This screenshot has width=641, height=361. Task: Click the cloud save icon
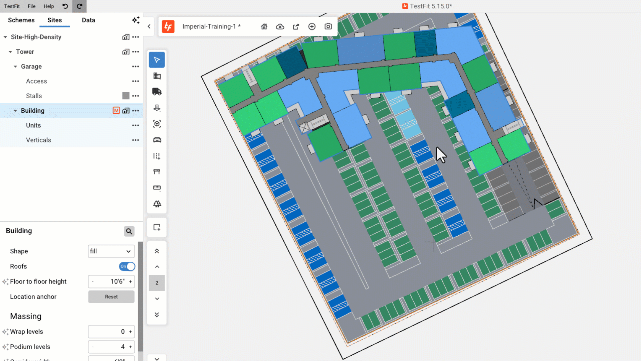click(x=280, y=26)
